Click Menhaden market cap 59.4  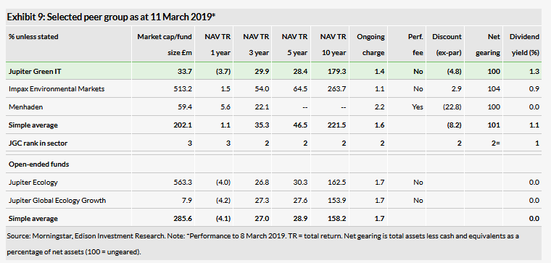point(185,107)
